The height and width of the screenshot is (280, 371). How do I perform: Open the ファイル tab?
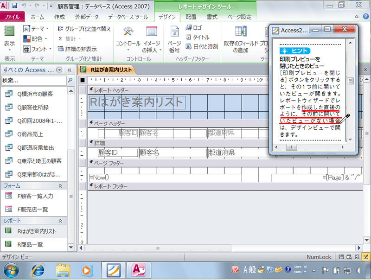12,17
